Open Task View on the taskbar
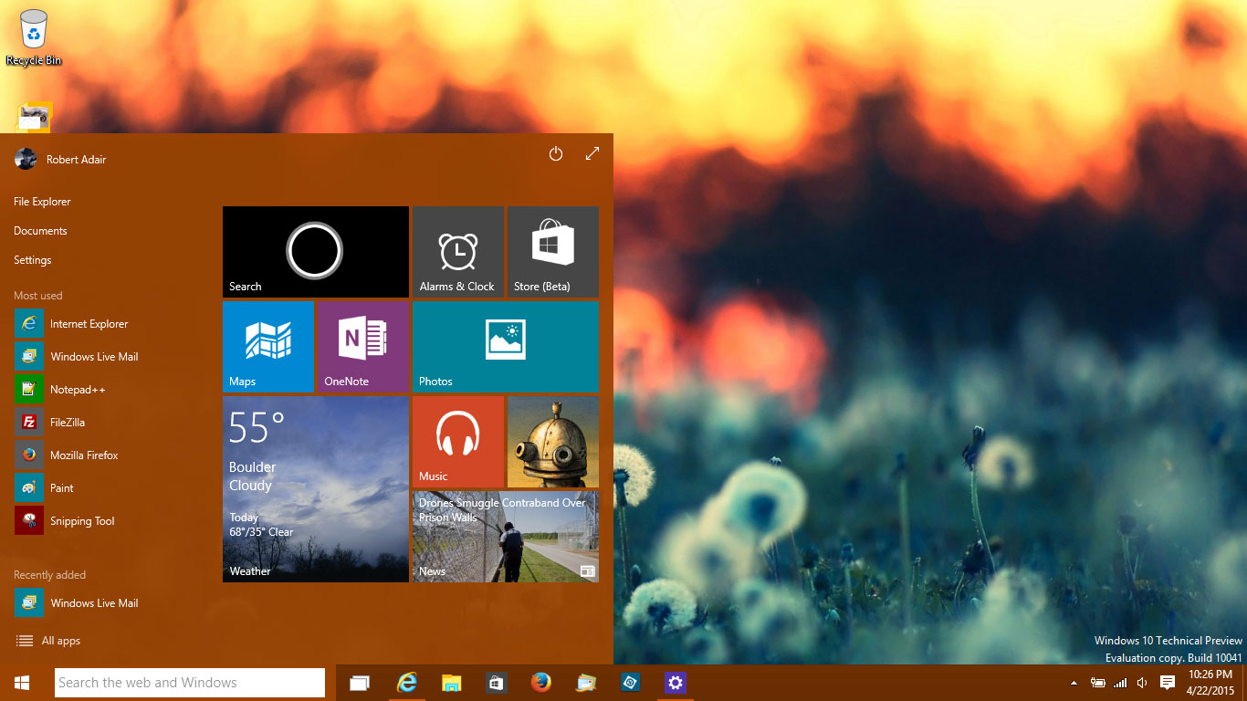The width and height of the screenshot is (1247, 701). point(360,683)
